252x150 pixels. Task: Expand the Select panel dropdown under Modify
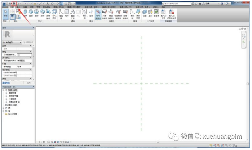(6, 21)
